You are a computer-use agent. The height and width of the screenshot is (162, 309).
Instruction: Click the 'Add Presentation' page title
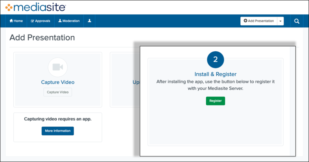[x=42, y=38]
